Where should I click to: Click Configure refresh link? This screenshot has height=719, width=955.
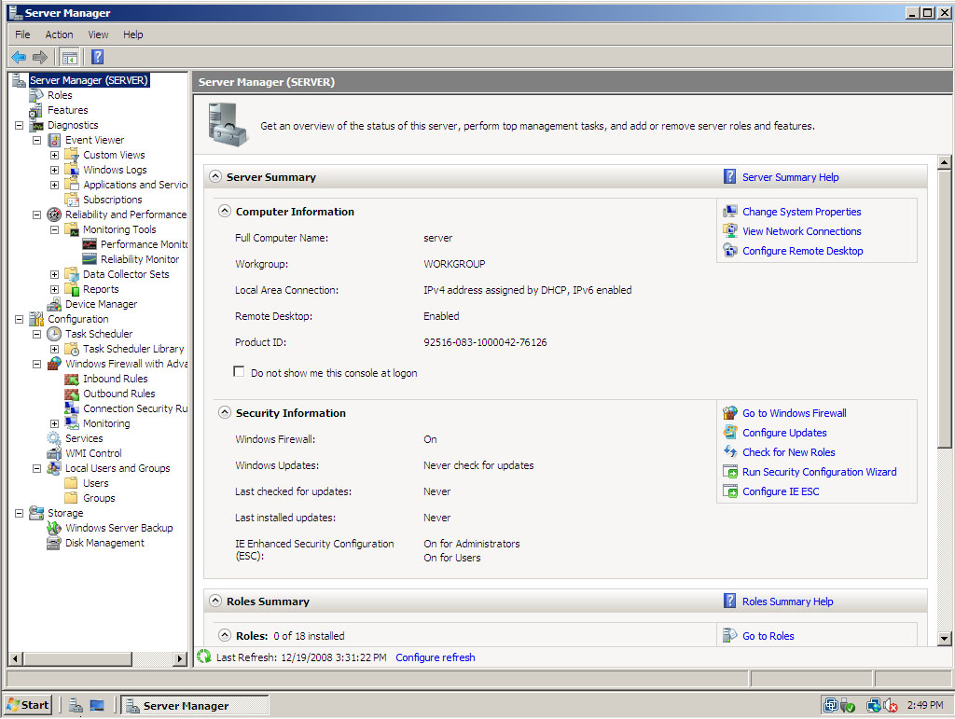tap(436, 657)
